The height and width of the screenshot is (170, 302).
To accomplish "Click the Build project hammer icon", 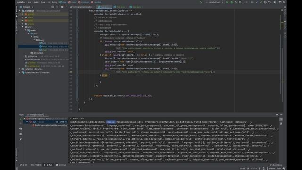I will [x=201, y=2].
